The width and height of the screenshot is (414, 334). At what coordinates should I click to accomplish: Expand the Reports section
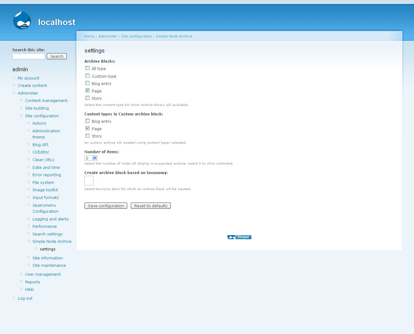(x=21, y=282)
